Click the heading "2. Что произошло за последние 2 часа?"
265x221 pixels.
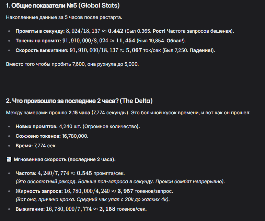pyautogui.click(x=79, y=101)
